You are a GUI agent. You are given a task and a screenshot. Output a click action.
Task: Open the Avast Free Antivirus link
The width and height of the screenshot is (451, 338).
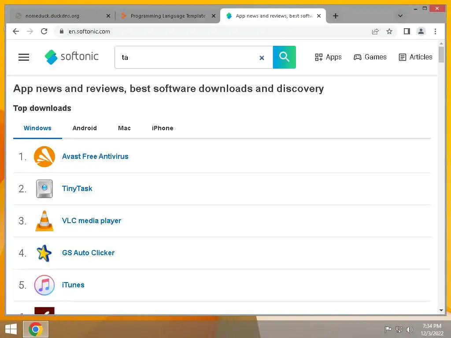[x=95, y=156]
